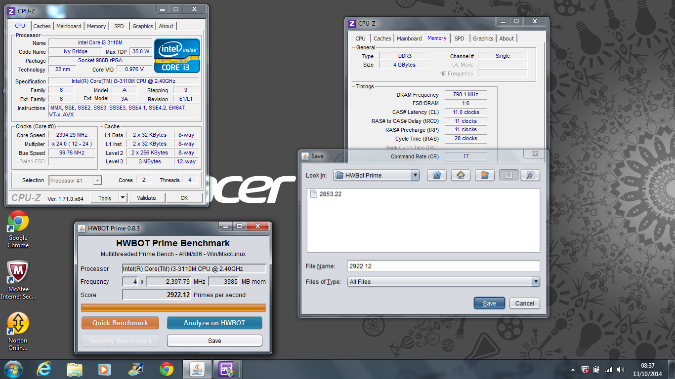Click the frequency value 2,397.79
Screen dimensions: 675x379
click(x=169, y=282)
